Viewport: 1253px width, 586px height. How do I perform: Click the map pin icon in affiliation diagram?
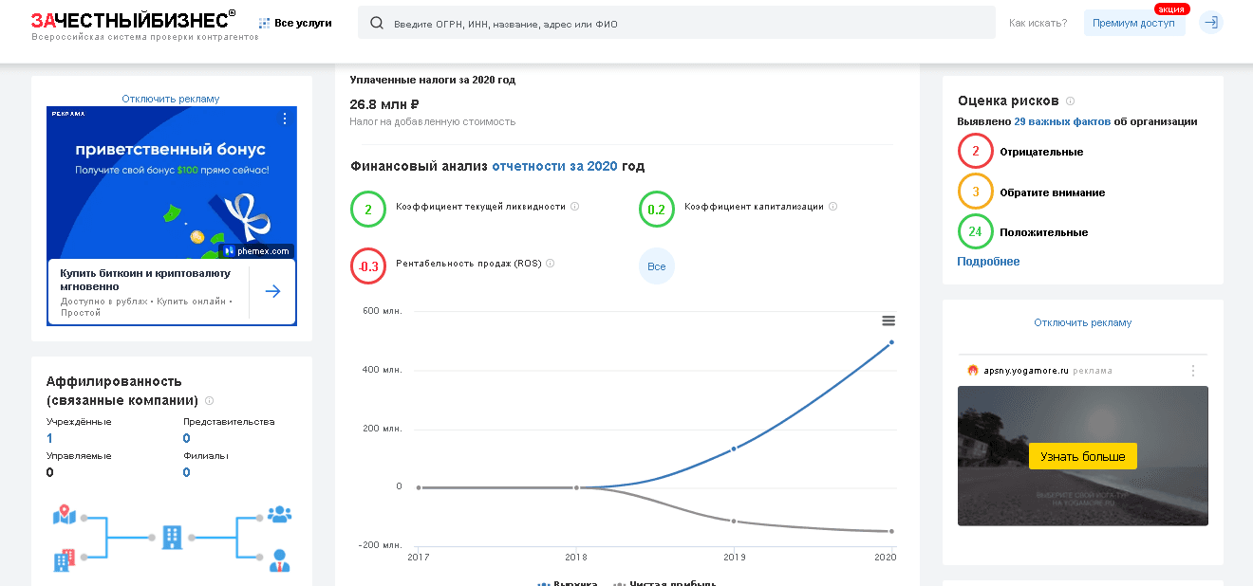point(65,515)
